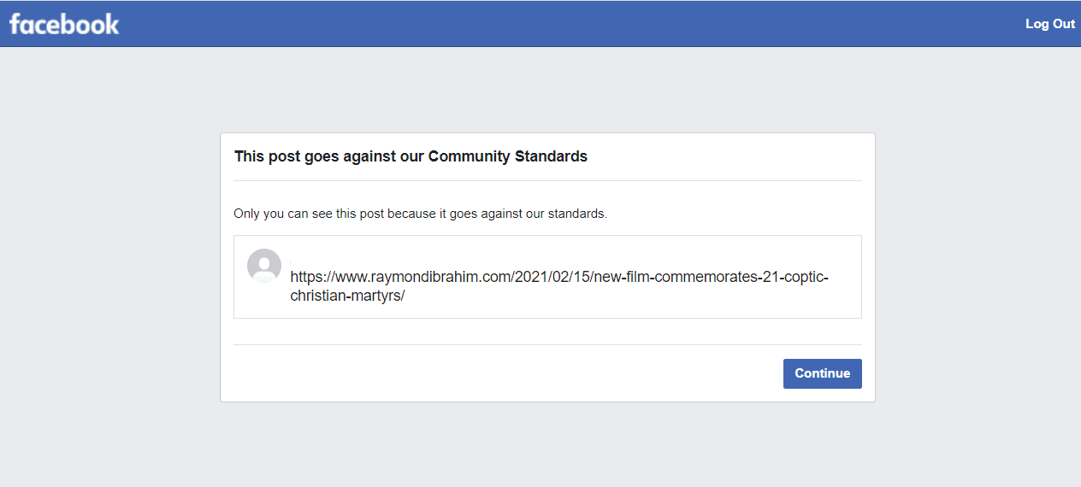
Task: Click the gray page background below the dialog
Action: [x=547, y=444]
